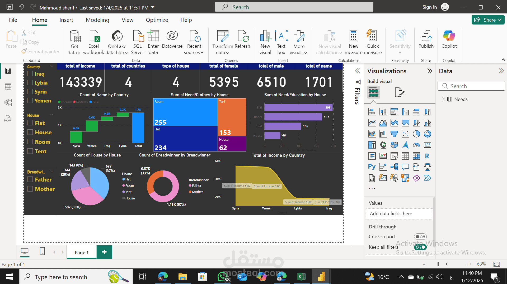Check the Yemen country slicer box
This screenshot has height=284, width=507.
pyautogui.click(x=30, y=101)
